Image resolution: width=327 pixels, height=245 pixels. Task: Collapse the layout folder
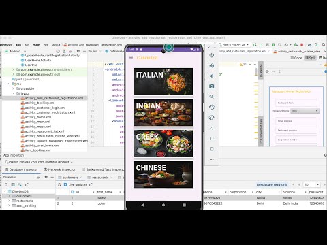(x=13, y=93)
